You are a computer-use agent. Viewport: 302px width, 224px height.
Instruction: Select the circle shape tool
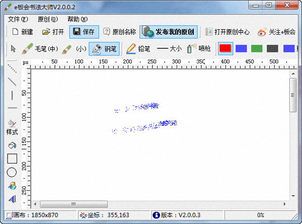coord(12,172)
